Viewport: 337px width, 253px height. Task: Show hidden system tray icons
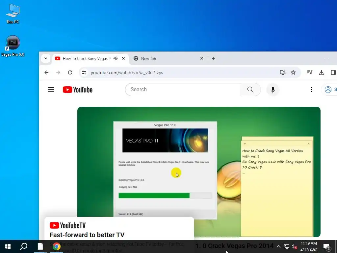[x=278, y=246]
